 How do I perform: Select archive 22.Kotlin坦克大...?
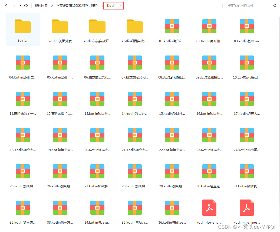coord(172,135)
